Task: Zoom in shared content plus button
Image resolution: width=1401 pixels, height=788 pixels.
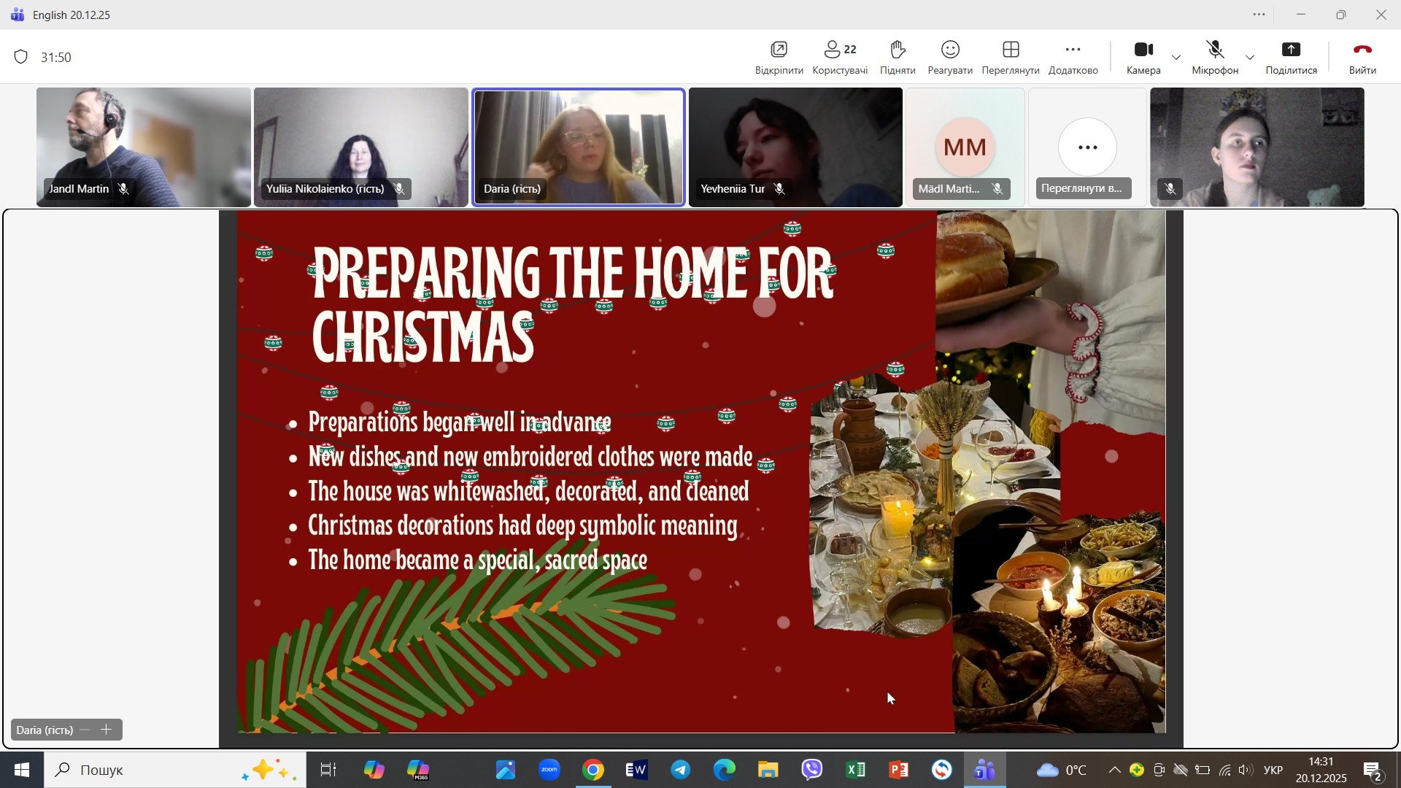Action: pos(107,730)
